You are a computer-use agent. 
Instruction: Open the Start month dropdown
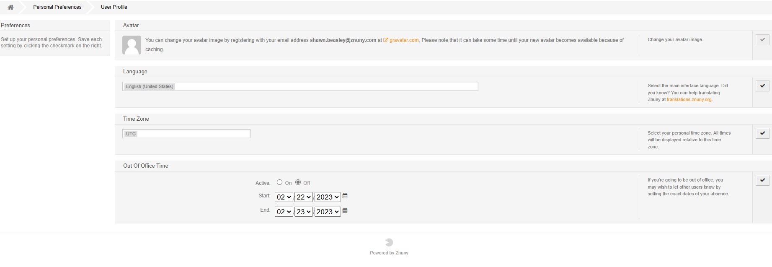(284, 197)
